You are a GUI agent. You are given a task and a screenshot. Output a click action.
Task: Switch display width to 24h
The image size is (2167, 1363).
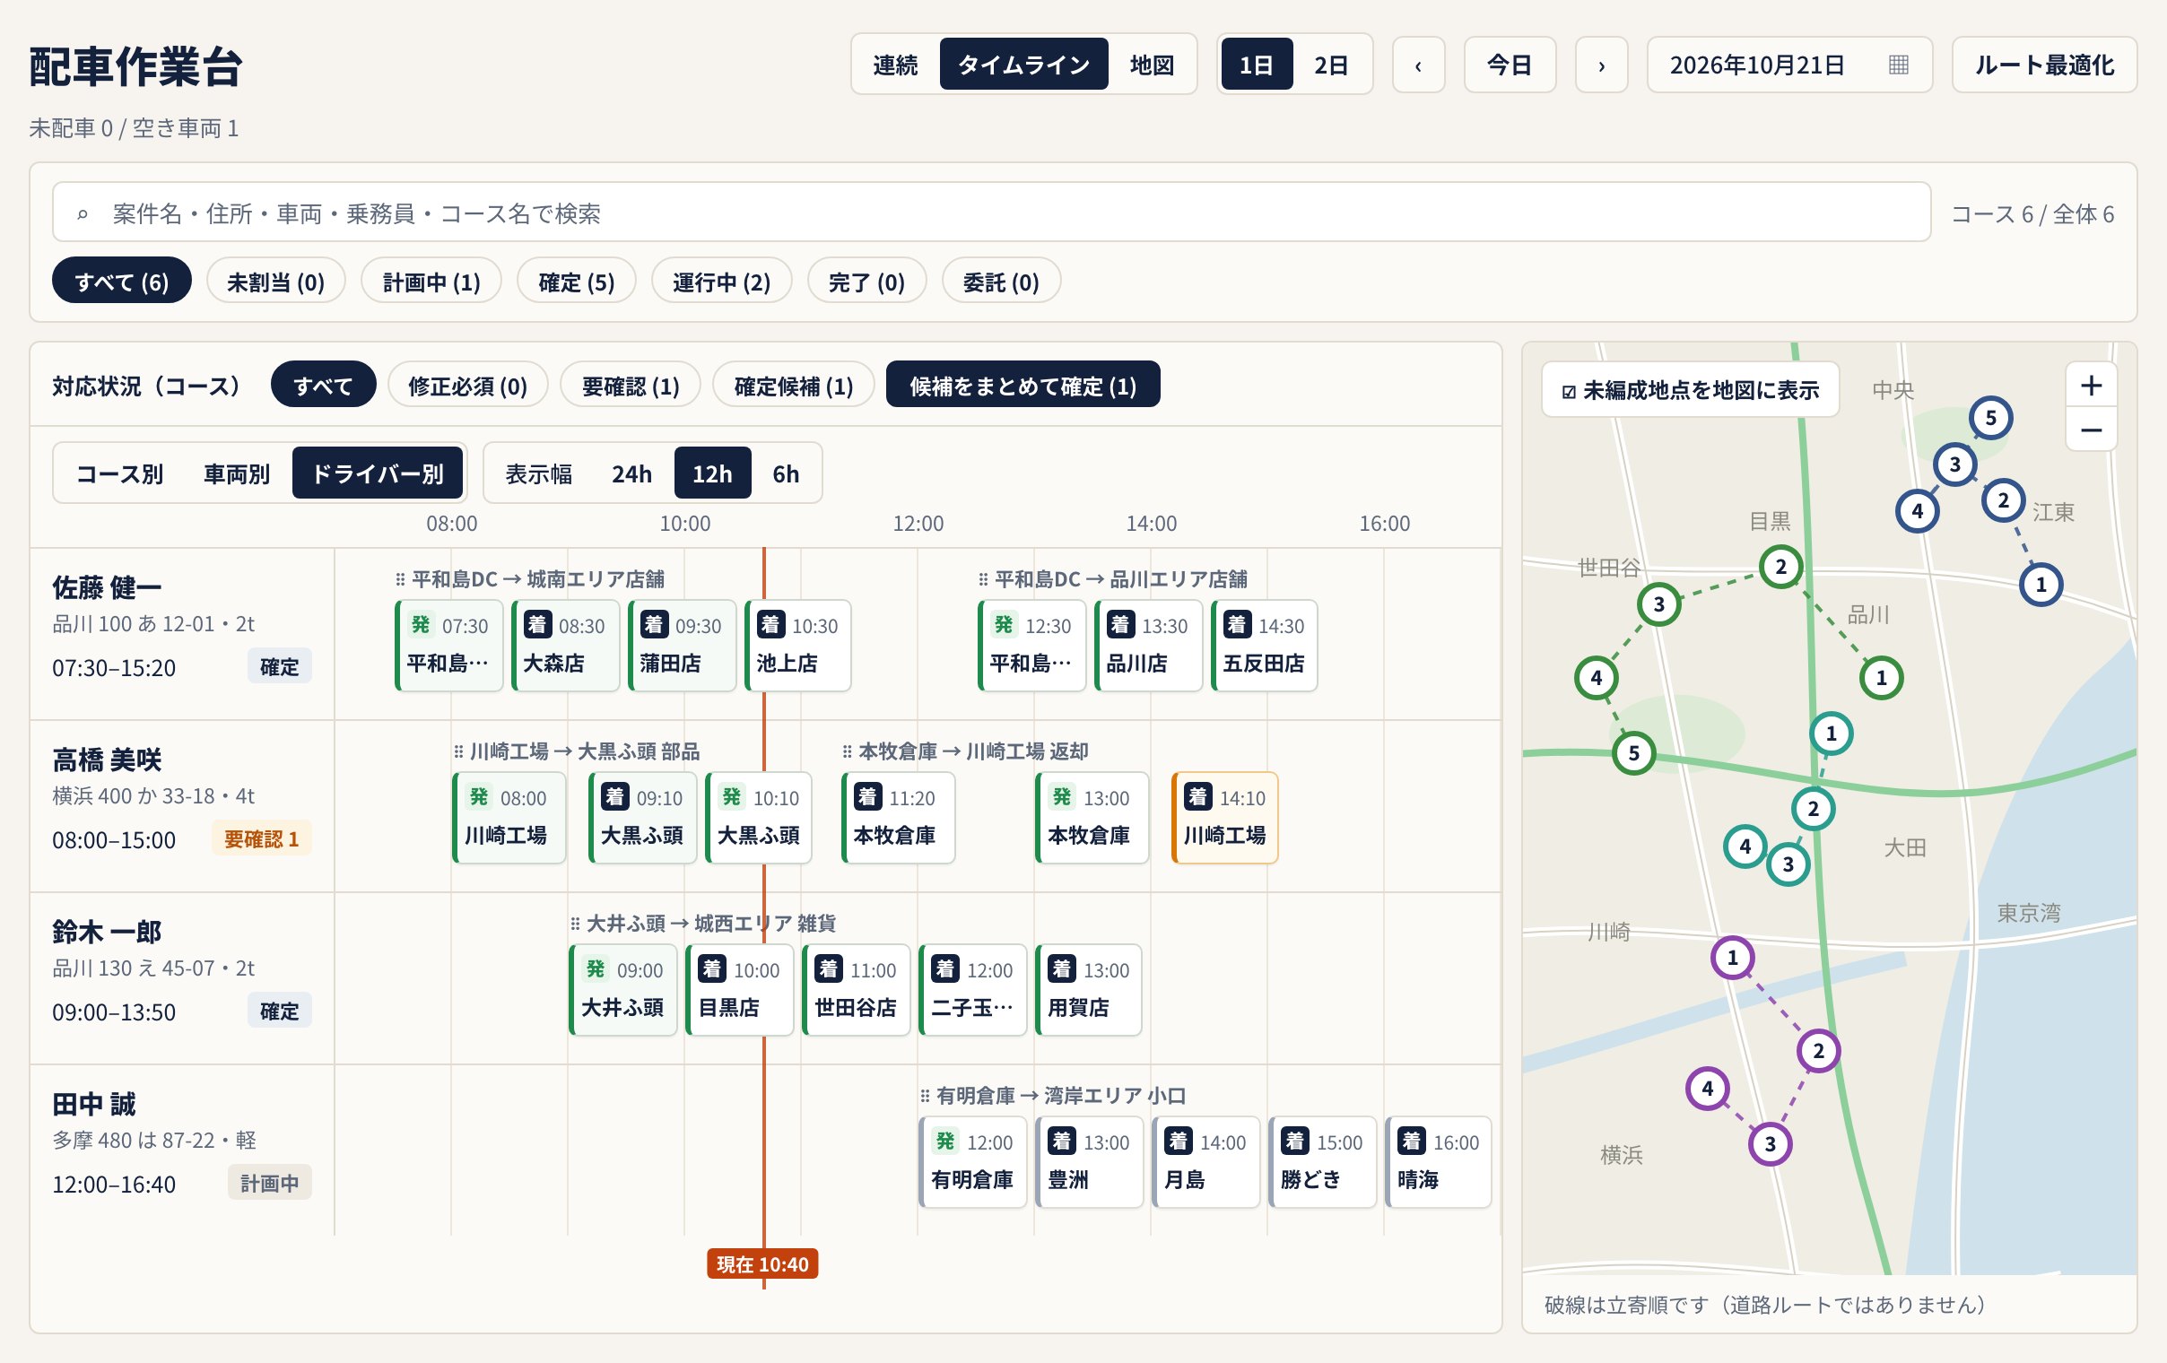point(631,473)
